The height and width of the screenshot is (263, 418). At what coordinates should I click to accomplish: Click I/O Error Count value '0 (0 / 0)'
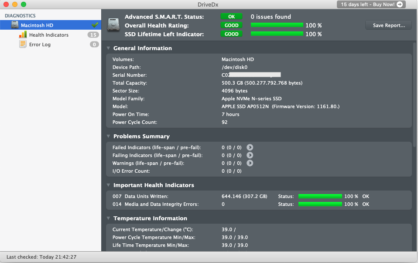[231, 171]
